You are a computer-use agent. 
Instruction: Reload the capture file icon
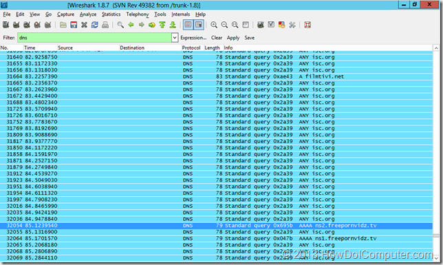pos(95,25)
